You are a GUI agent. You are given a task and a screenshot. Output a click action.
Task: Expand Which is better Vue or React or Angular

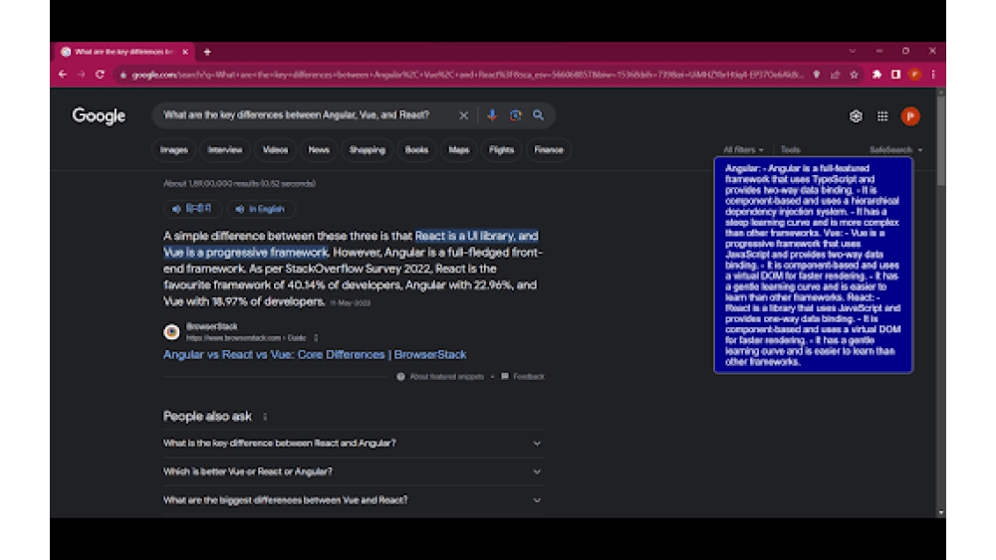(x=354, y=471)
